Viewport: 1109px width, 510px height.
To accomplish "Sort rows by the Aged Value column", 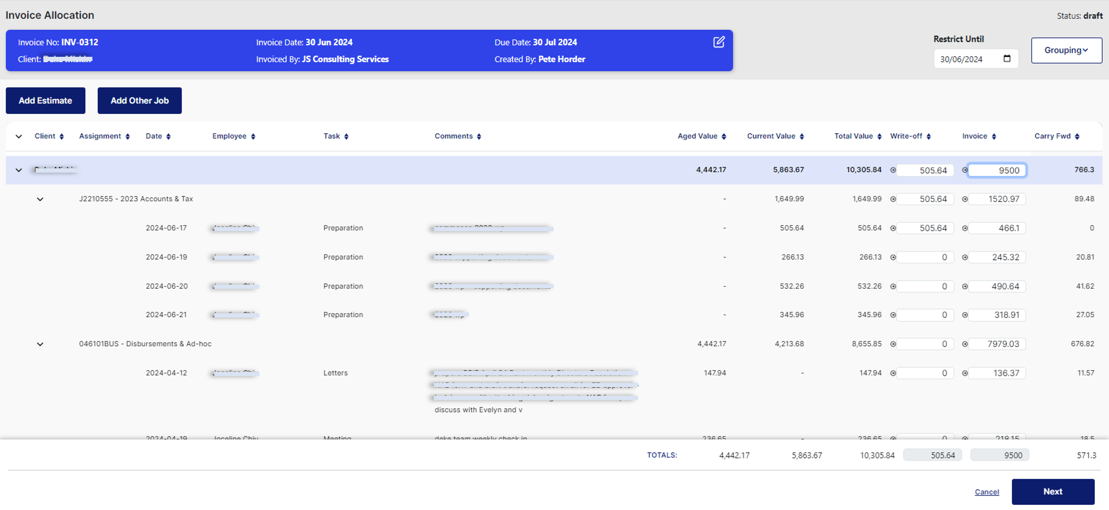I will tap(724, 136).
